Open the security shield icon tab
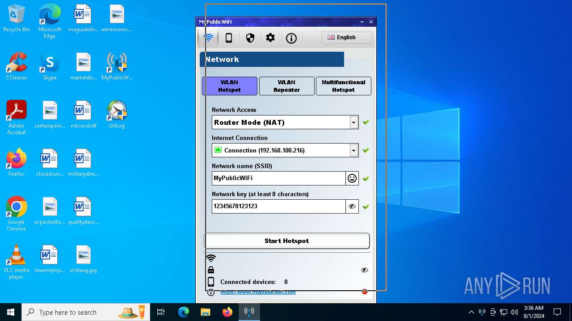Image resolution: width=572 pixels, height=321 pixels. click(x=250, y=38)
